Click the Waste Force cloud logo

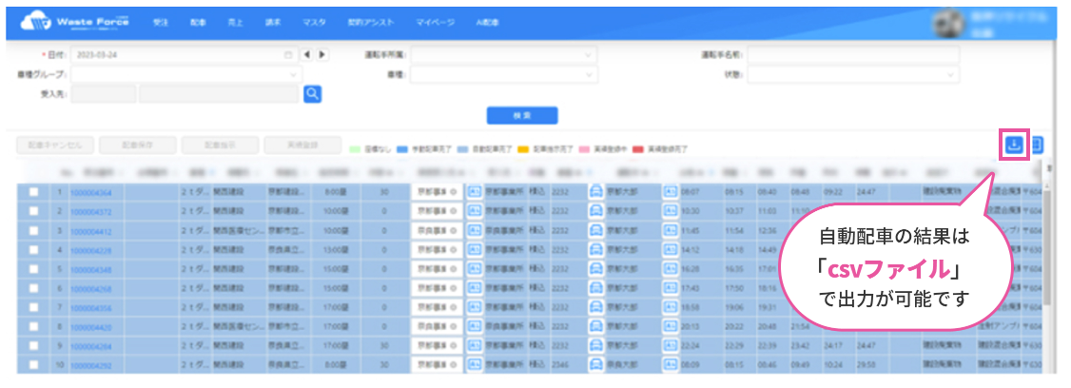(35, 23)
